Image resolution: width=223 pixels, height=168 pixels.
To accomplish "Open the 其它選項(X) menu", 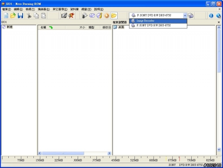I will [60, 9].
